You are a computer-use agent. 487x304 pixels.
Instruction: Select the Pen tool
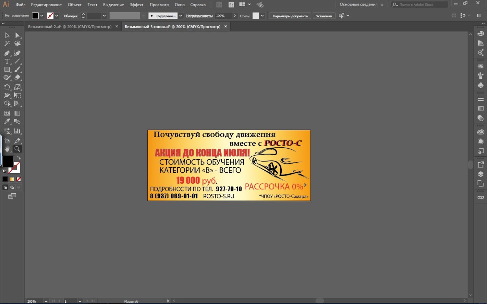click(7, 53)
